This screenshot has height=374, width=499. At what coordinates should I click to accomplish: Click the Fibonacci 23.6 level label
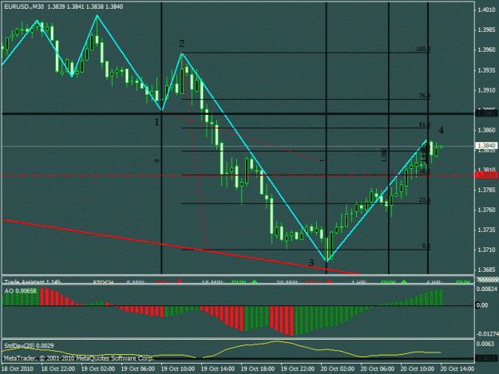(425, 200)
